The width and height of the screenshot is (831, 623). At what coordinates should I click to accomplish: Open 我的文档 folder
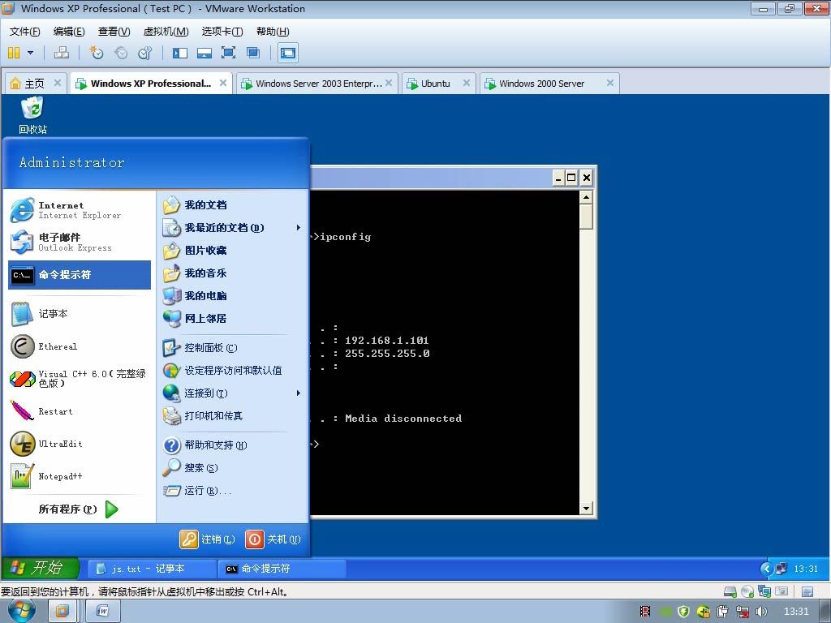point(233,205)
